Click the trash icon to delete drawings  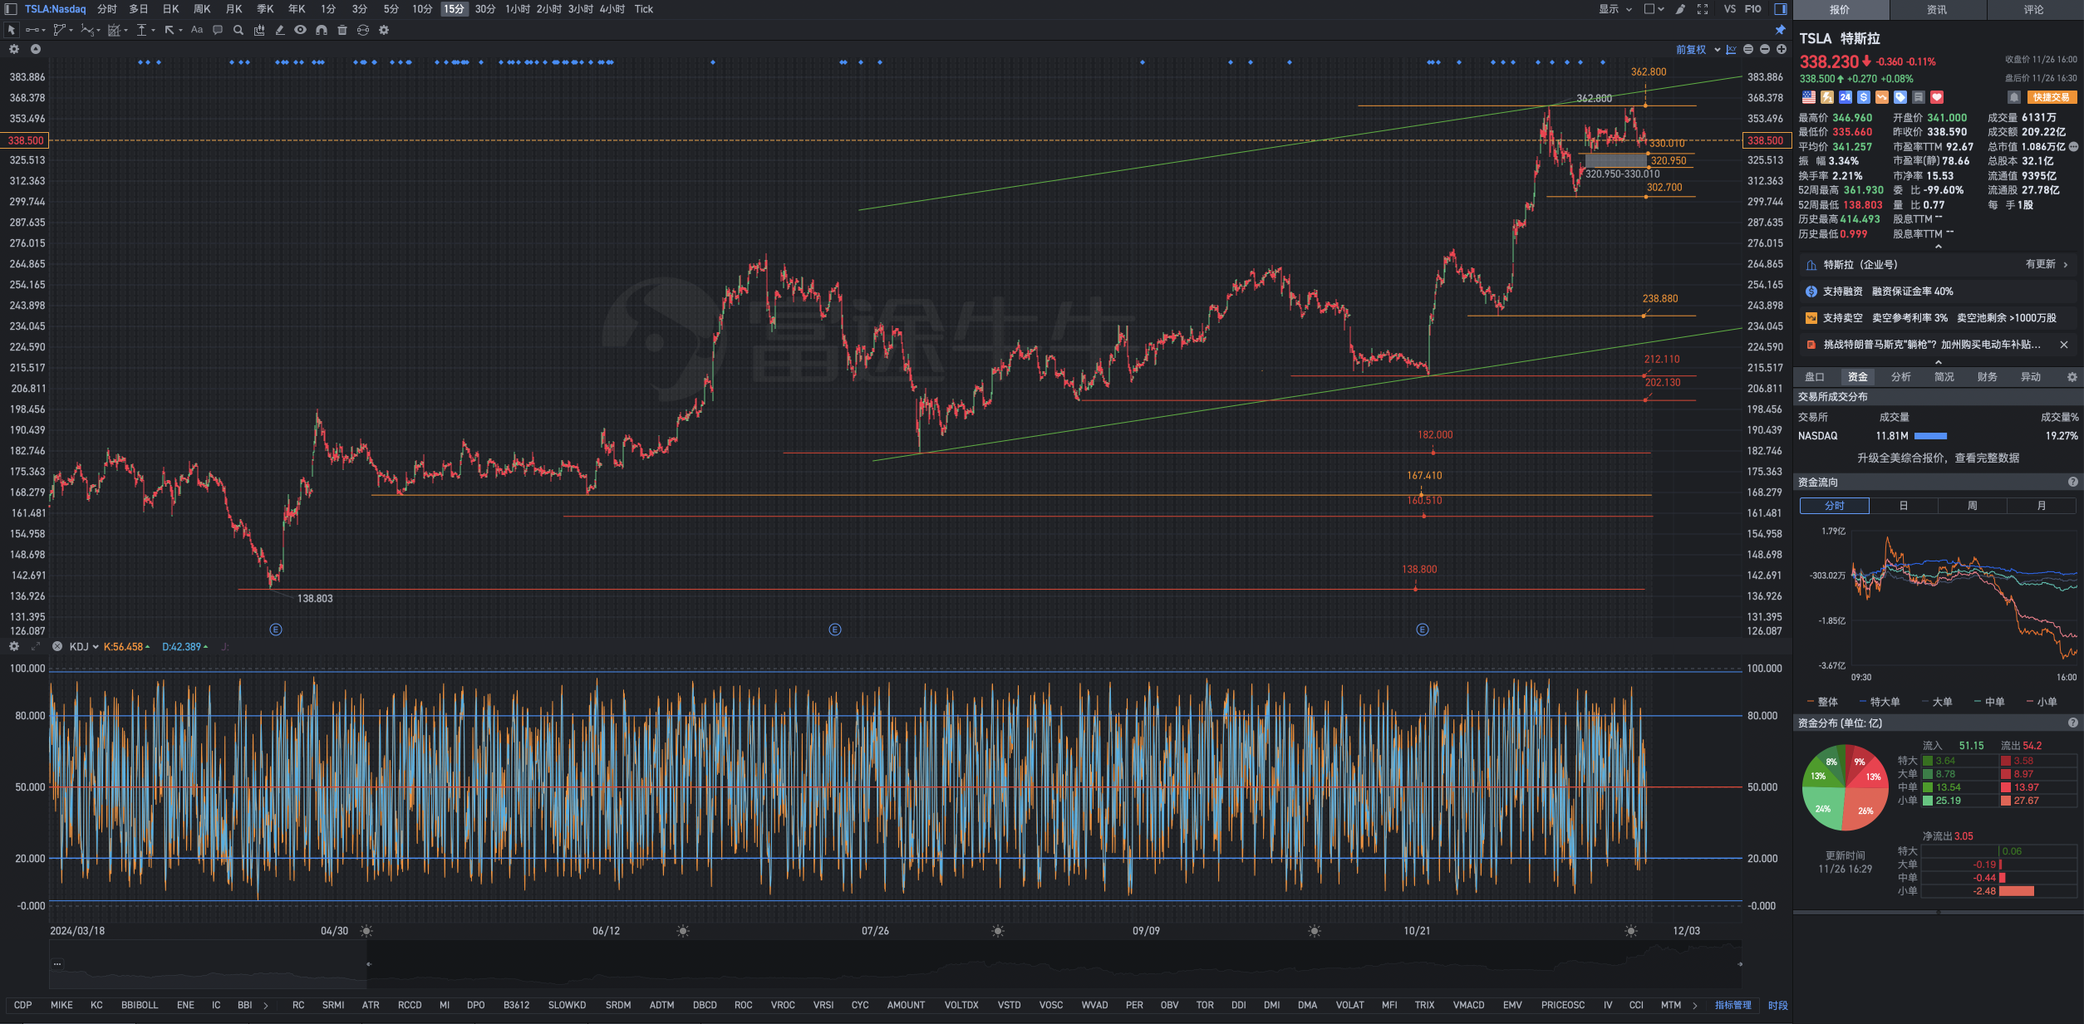342,30
